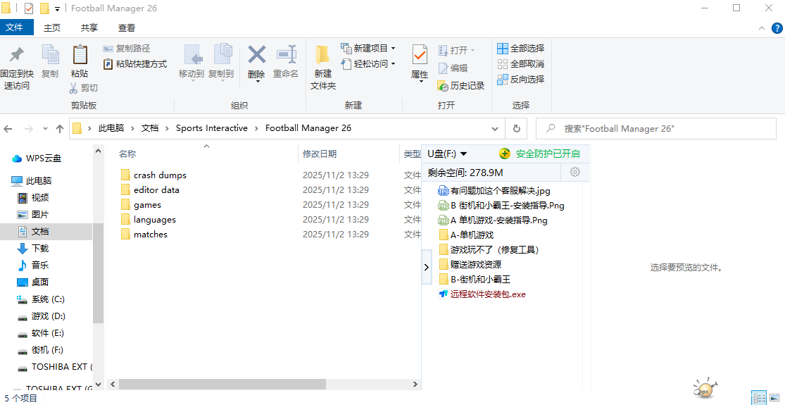This screenshot has height=405, width=785.
Task: Click the Football Manager 26 search box
Action: (662, 129)
